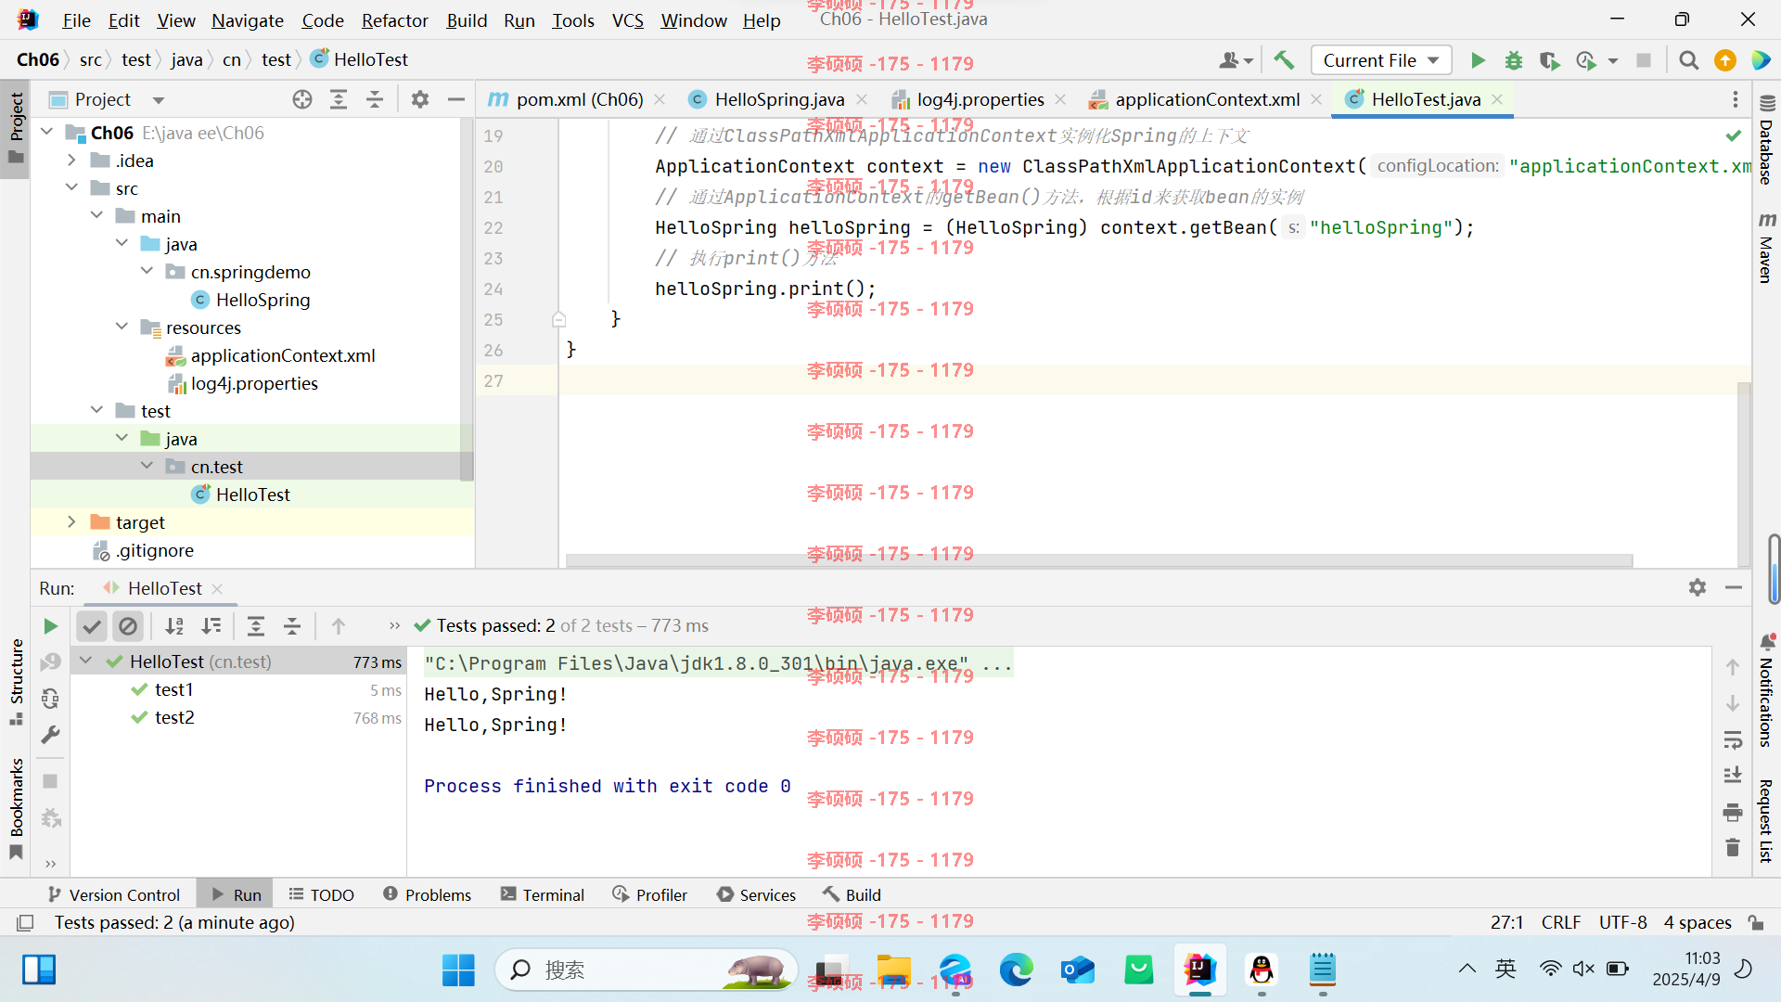Open the Navigate menu
The height and width of the screenshot is (1002, 1781).
248,20
